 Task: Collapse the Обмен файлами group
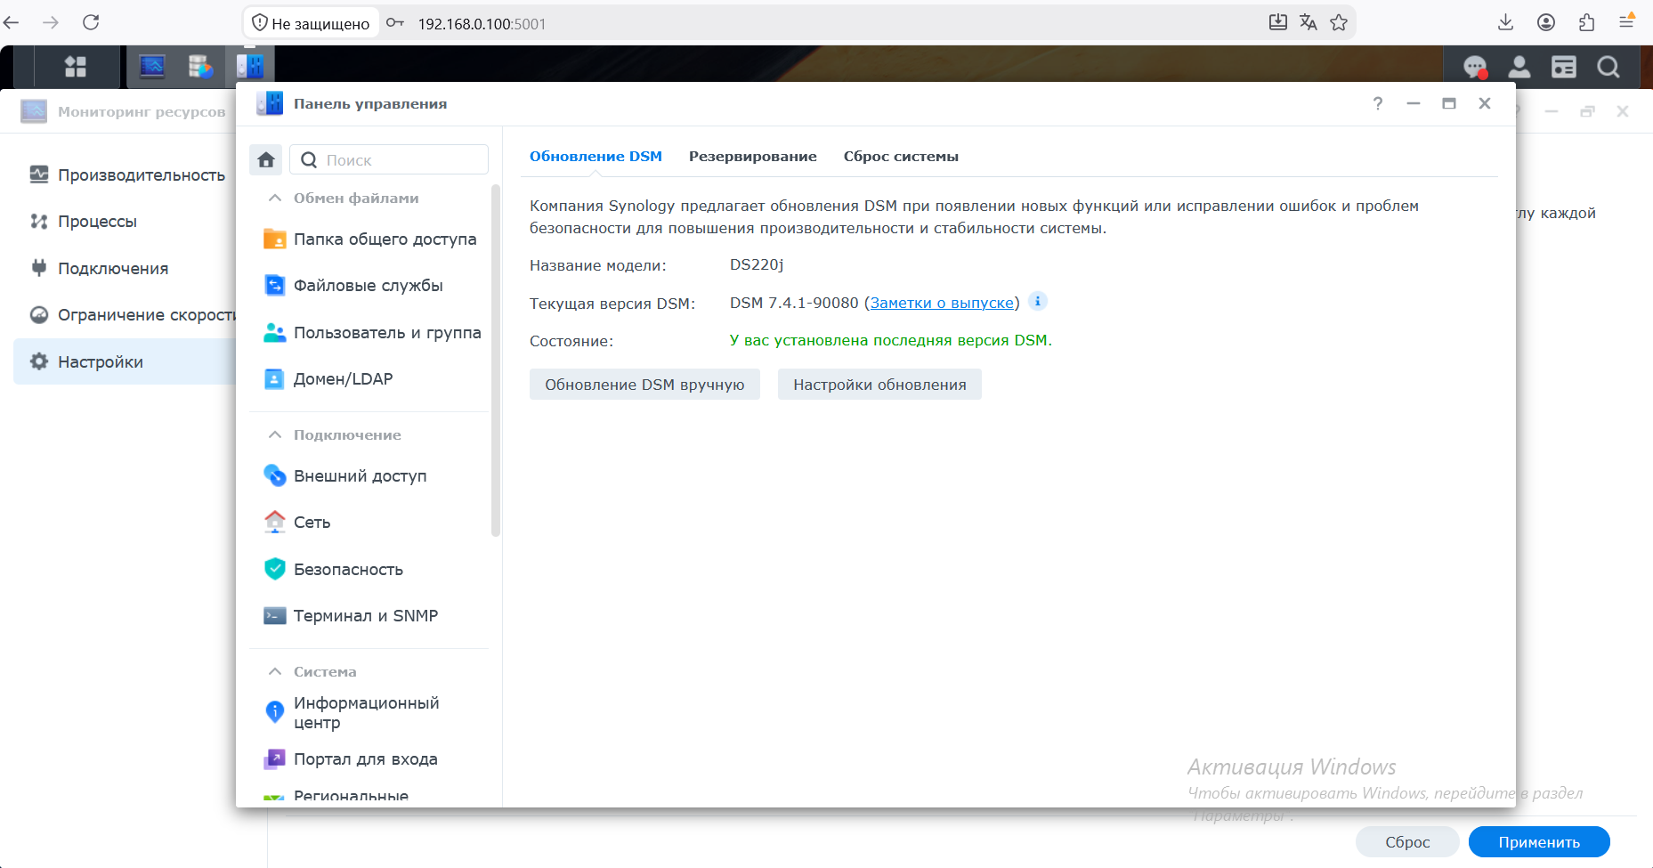pos(276,198)
